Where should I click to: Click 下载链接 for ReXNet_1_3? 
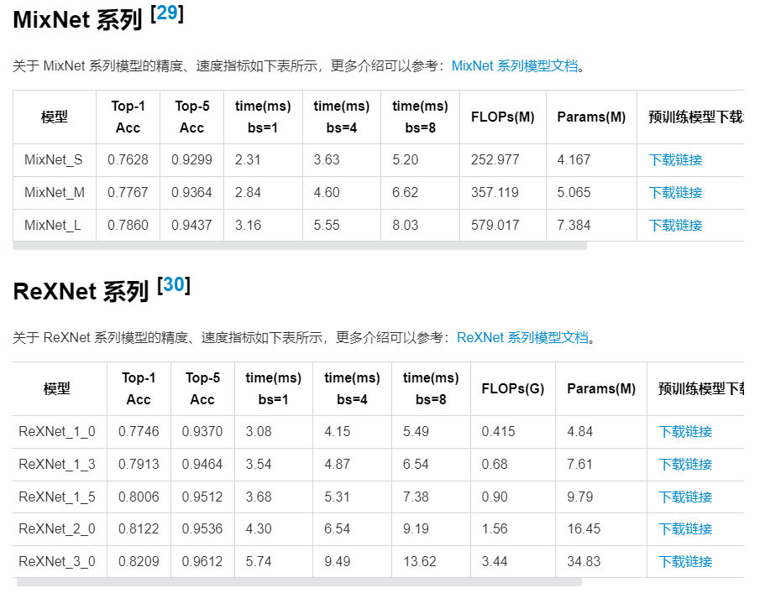pos(685,465)
